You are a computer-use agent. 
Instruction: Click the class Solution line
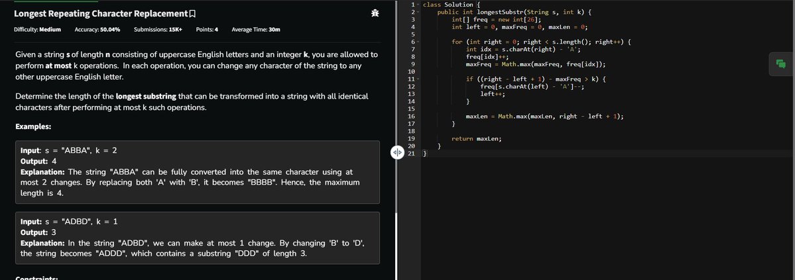coord(452,5)
